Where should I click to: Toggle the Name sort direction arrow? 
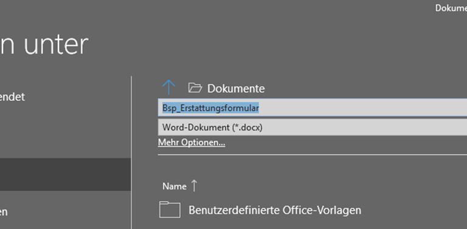194,186
